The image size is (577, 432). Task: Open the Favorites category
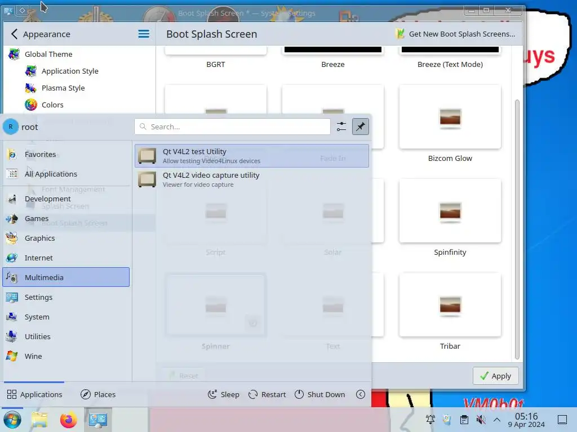click(x=66, y=154)
